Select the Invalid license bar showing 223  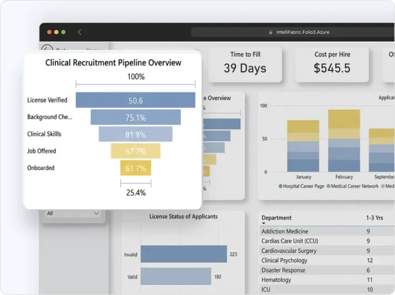(184, 254)
